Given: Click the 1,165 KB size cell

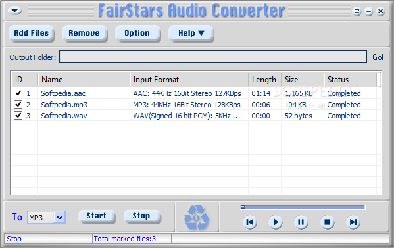Looking at the screenshot, I should tap(299, 93).
